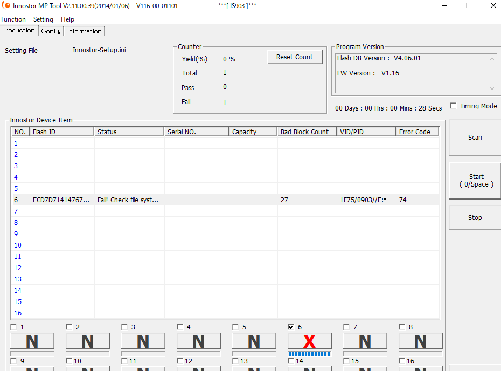Open the Setting menu
This screenshot has width=501, height=371.
[x=43, y=19]
